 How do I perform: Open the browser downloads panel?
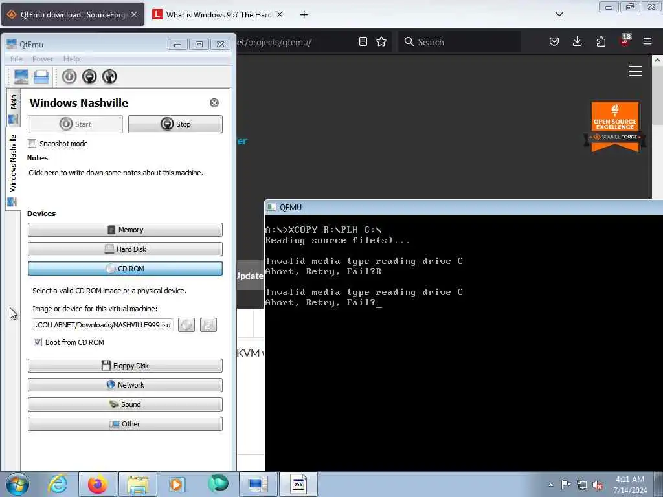point(577,41)
